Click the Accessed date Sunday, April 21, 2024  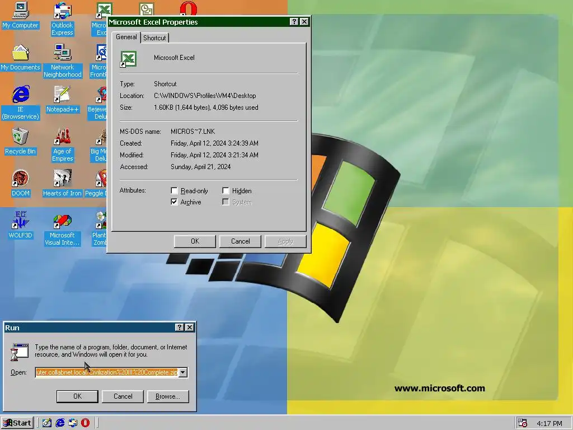coord(201,167)
